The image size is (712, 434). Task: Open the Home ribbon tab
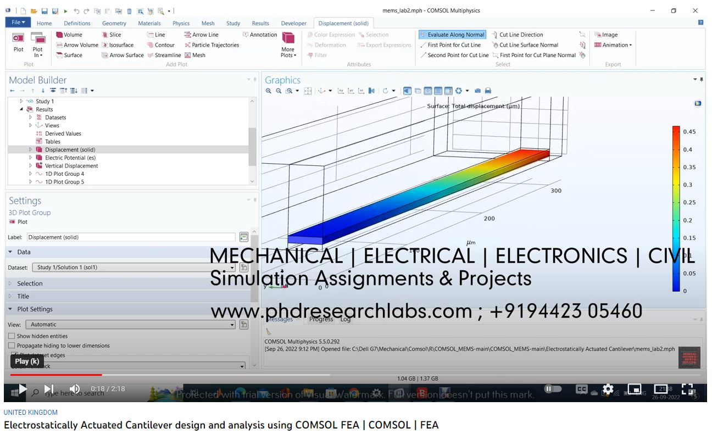click(44, 23)
